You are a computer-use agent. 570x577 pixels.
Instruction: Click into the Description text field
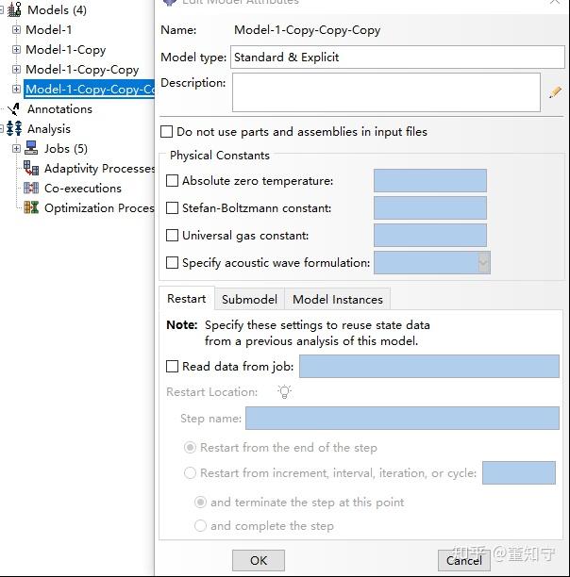(x=386, y=92)
